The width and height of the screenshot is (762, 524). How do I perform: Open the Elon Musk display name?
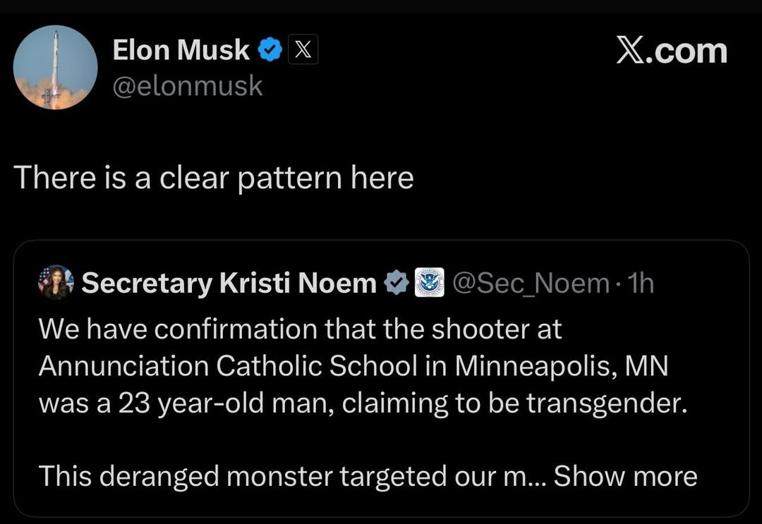point(181,49)
